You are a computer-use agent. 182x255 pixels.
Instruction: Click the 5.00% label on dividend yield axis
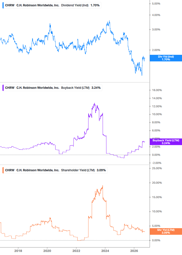coord(156,4)
